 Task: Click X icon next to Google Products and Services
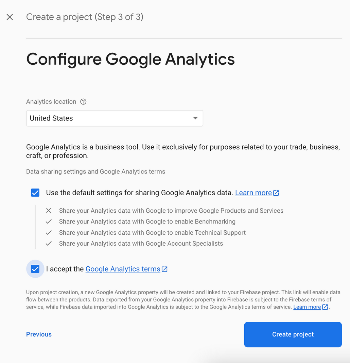pos(49,211)
